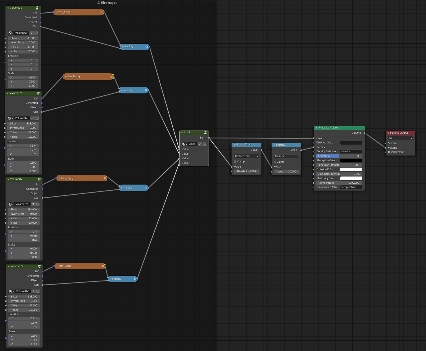Image resolution: width=426 pixels, height=351 pixels.
Task: Toggle the fake user shield on VolumeUV group
Action: (36, 33)
